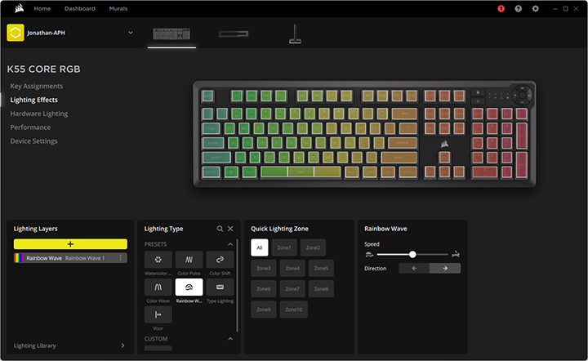Toggle Zone1 in Quick Lighting Zone
Image resolution: width=588 pixels, height=361 pixels.
click(284, 247)
